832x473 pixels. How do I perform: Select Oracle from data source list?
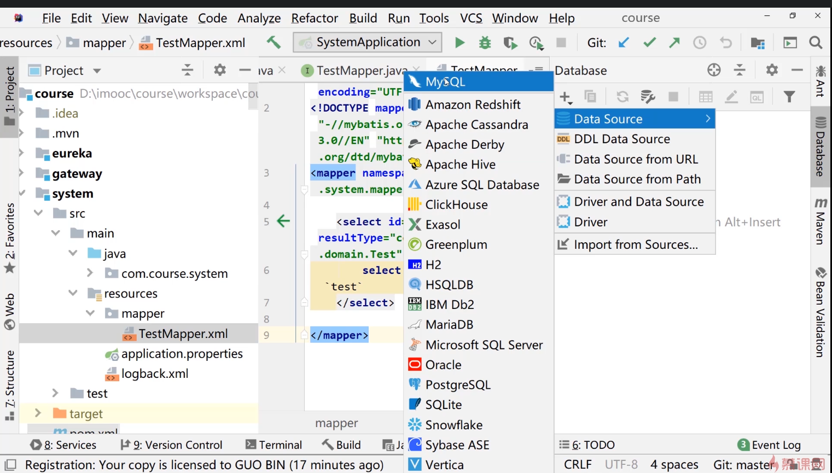[x=479, y=365]
